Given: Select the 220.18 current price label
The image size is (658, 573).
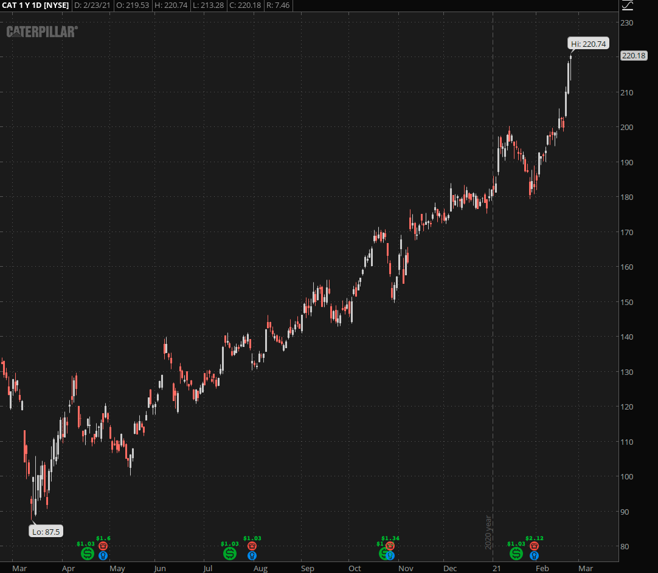Looking at the screenshot, I should (634, 56).
